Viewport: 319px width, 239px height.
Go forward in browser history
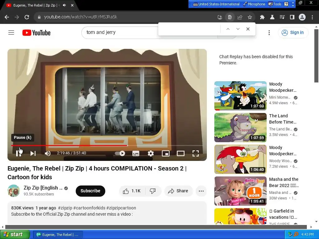17,17
